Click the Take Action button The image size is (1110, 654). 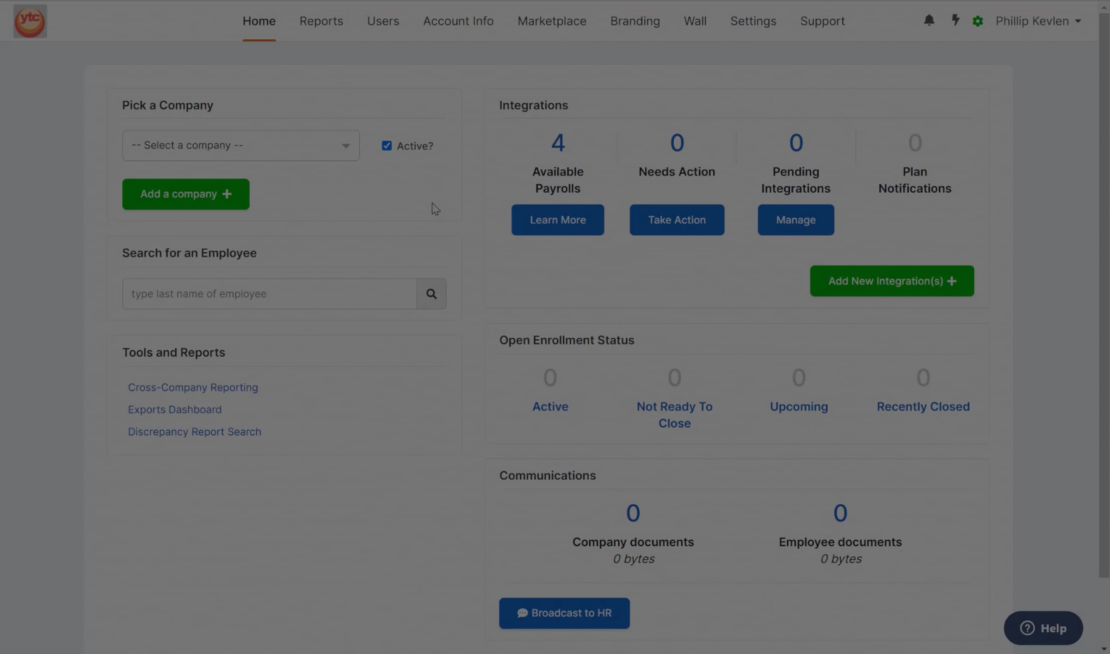pos(677,220)
